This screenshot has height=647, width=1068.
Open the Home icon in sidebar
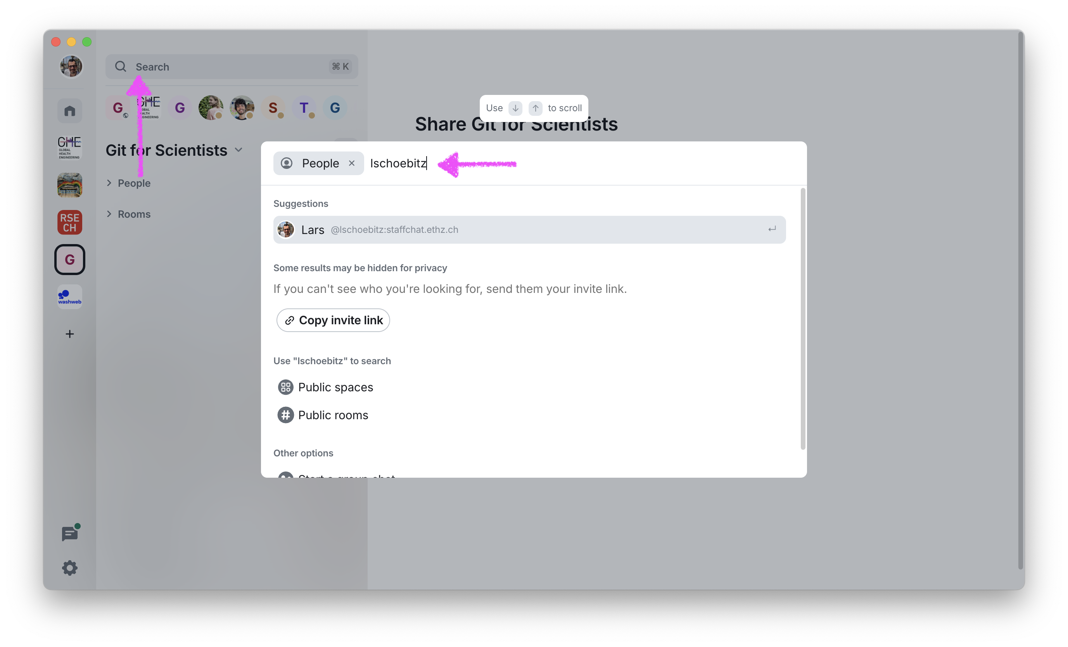click(x=69, y=111)
